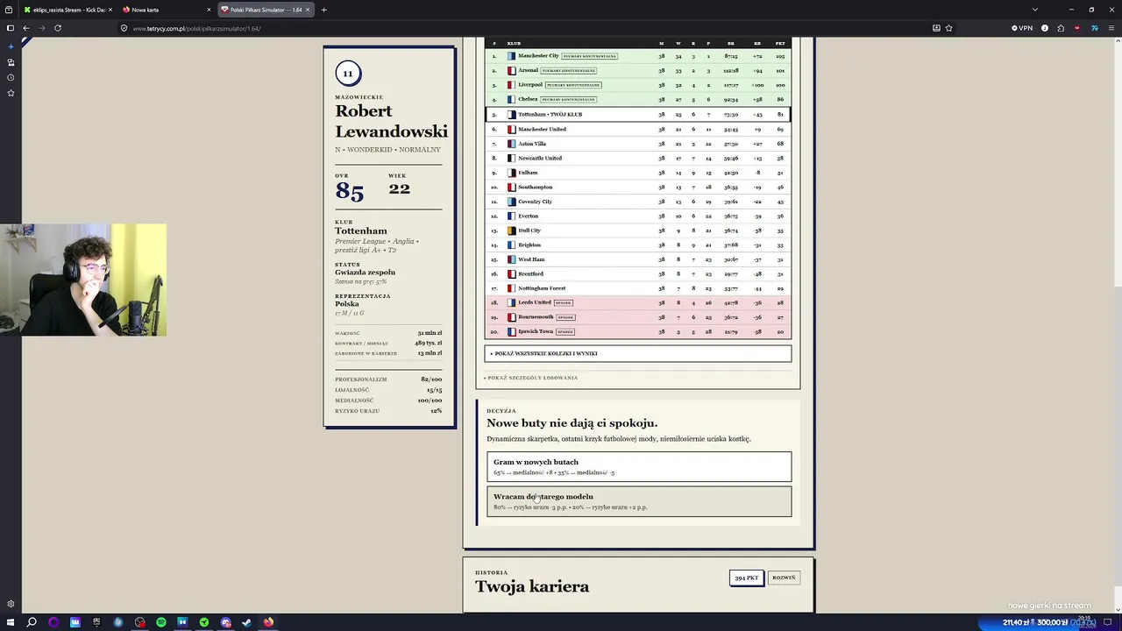
Task: Open bookmarks sidebar star icon
Action: [11, 92]
